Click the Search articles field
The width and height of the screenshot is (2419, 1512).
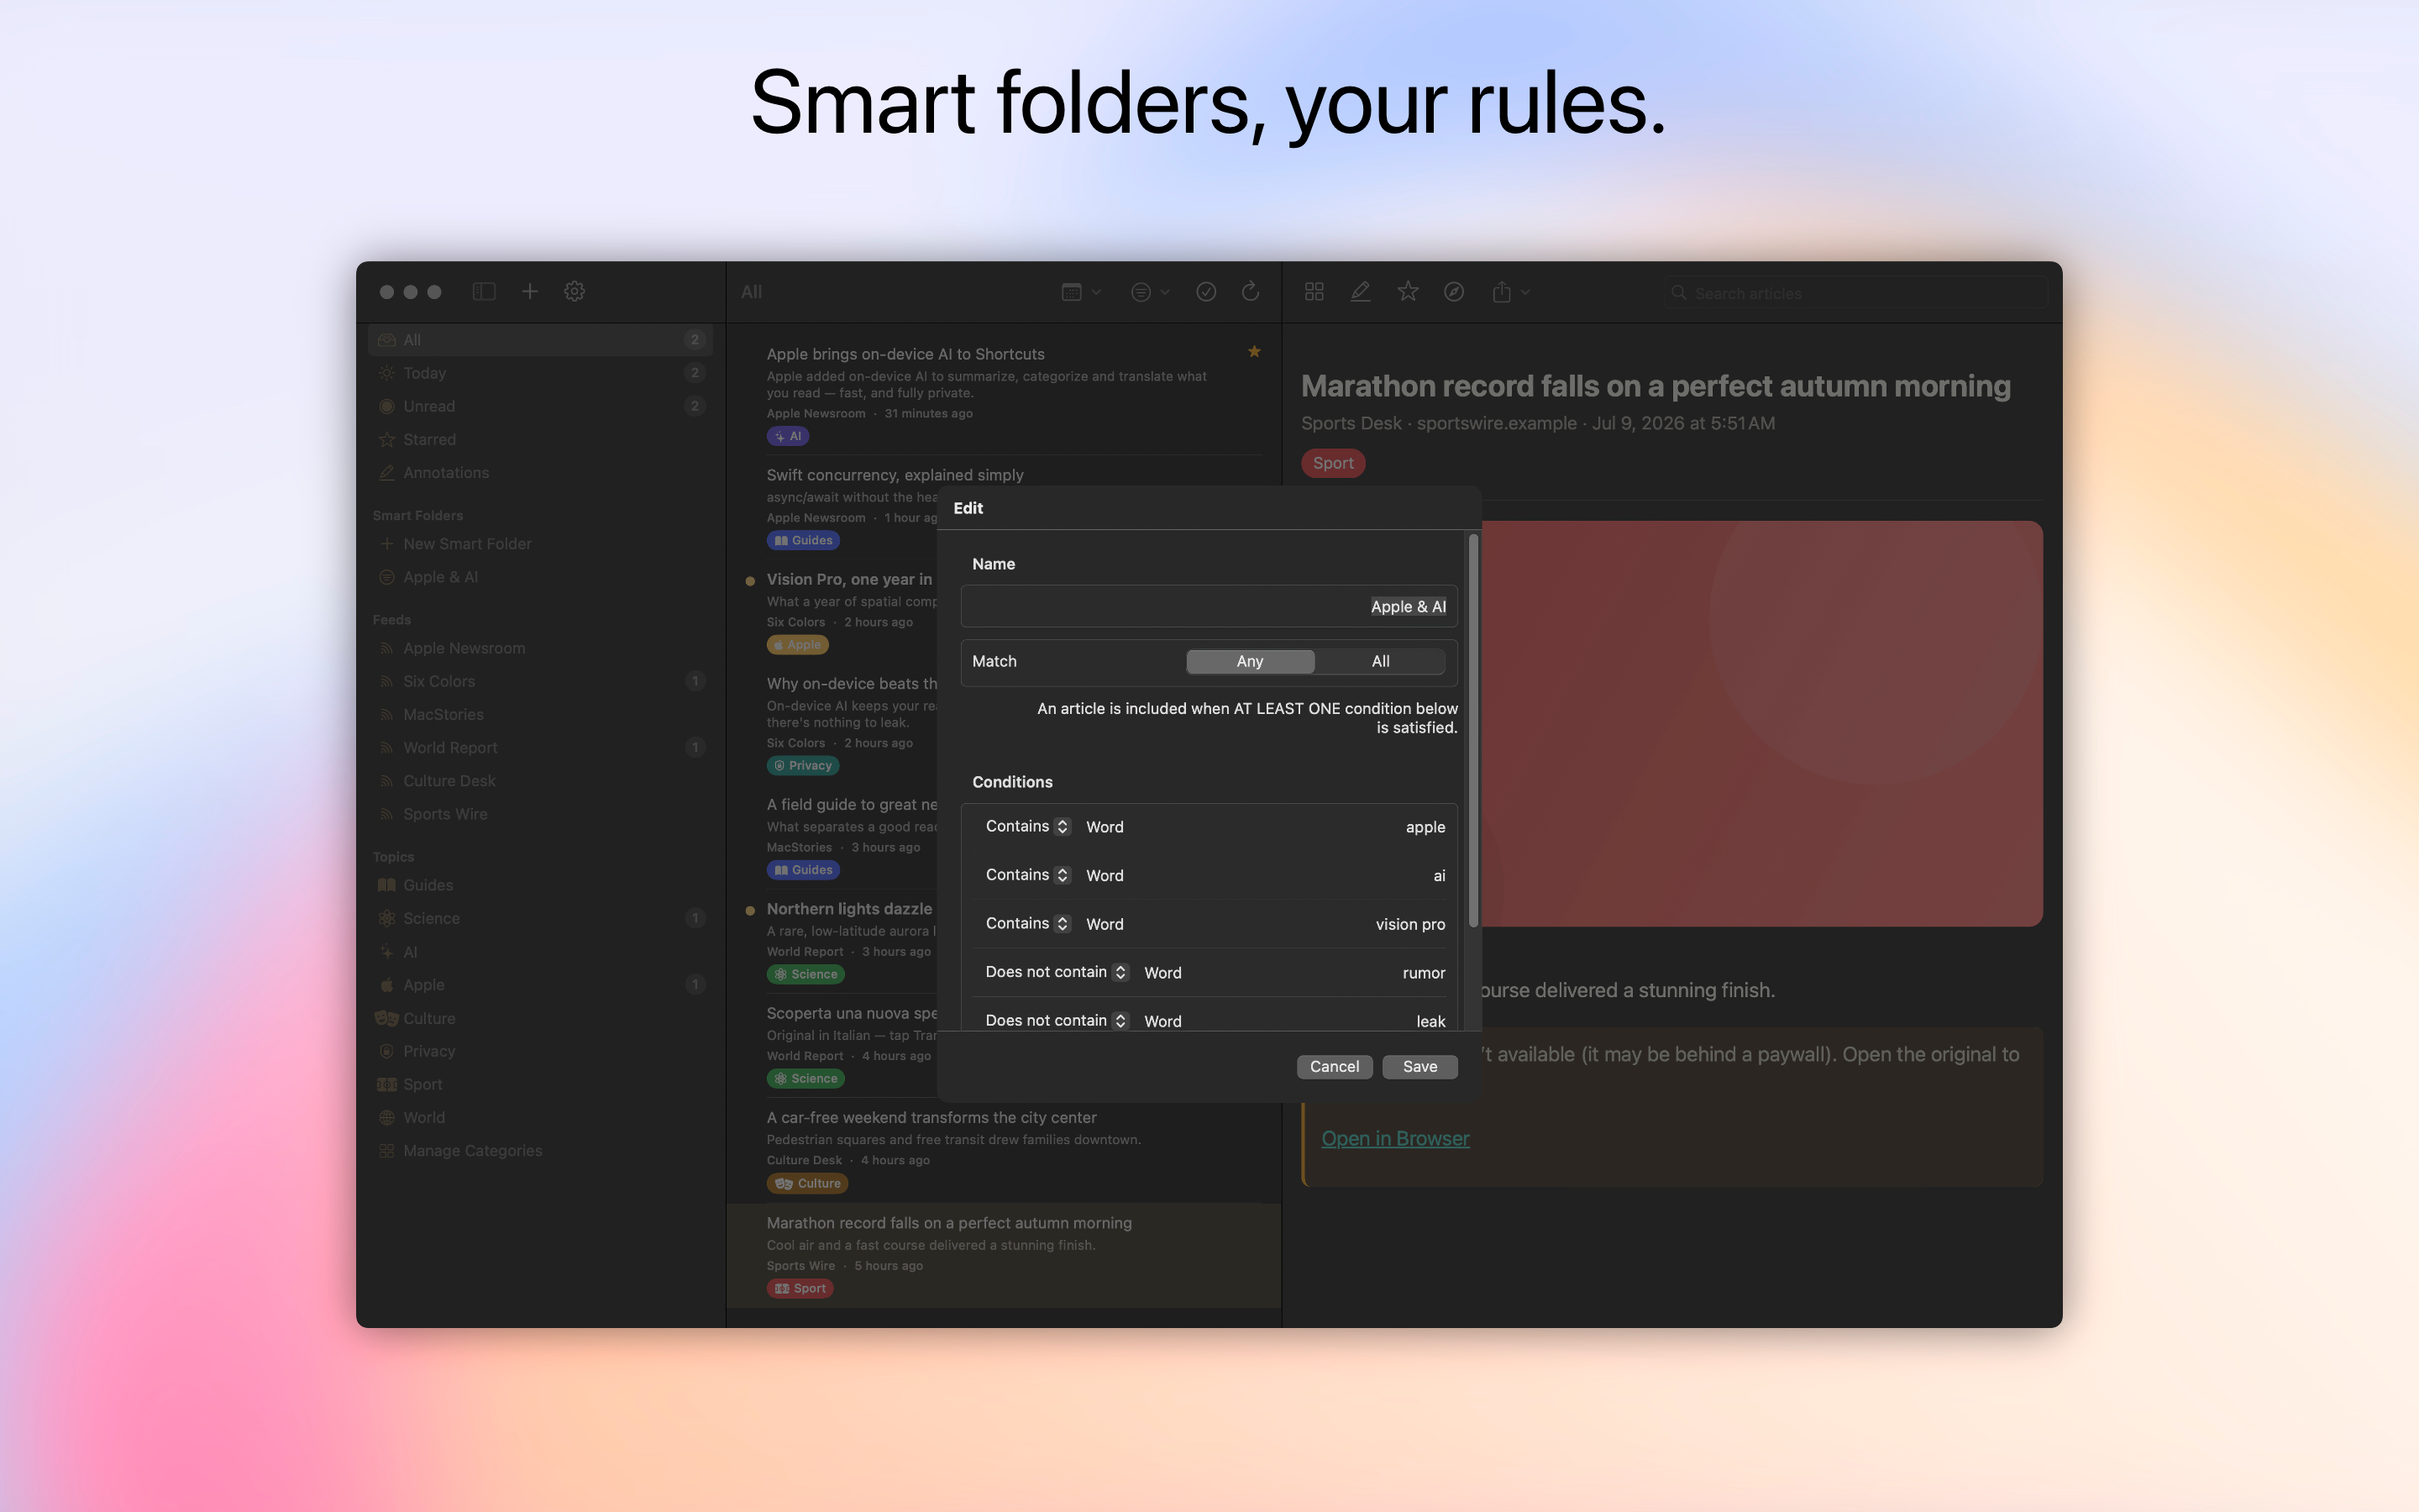pos(1855,293)
